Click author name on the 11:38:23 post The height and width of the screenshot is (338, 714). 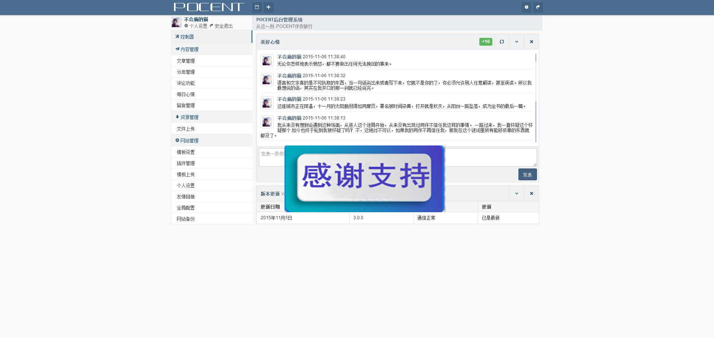tap(289, 99)
